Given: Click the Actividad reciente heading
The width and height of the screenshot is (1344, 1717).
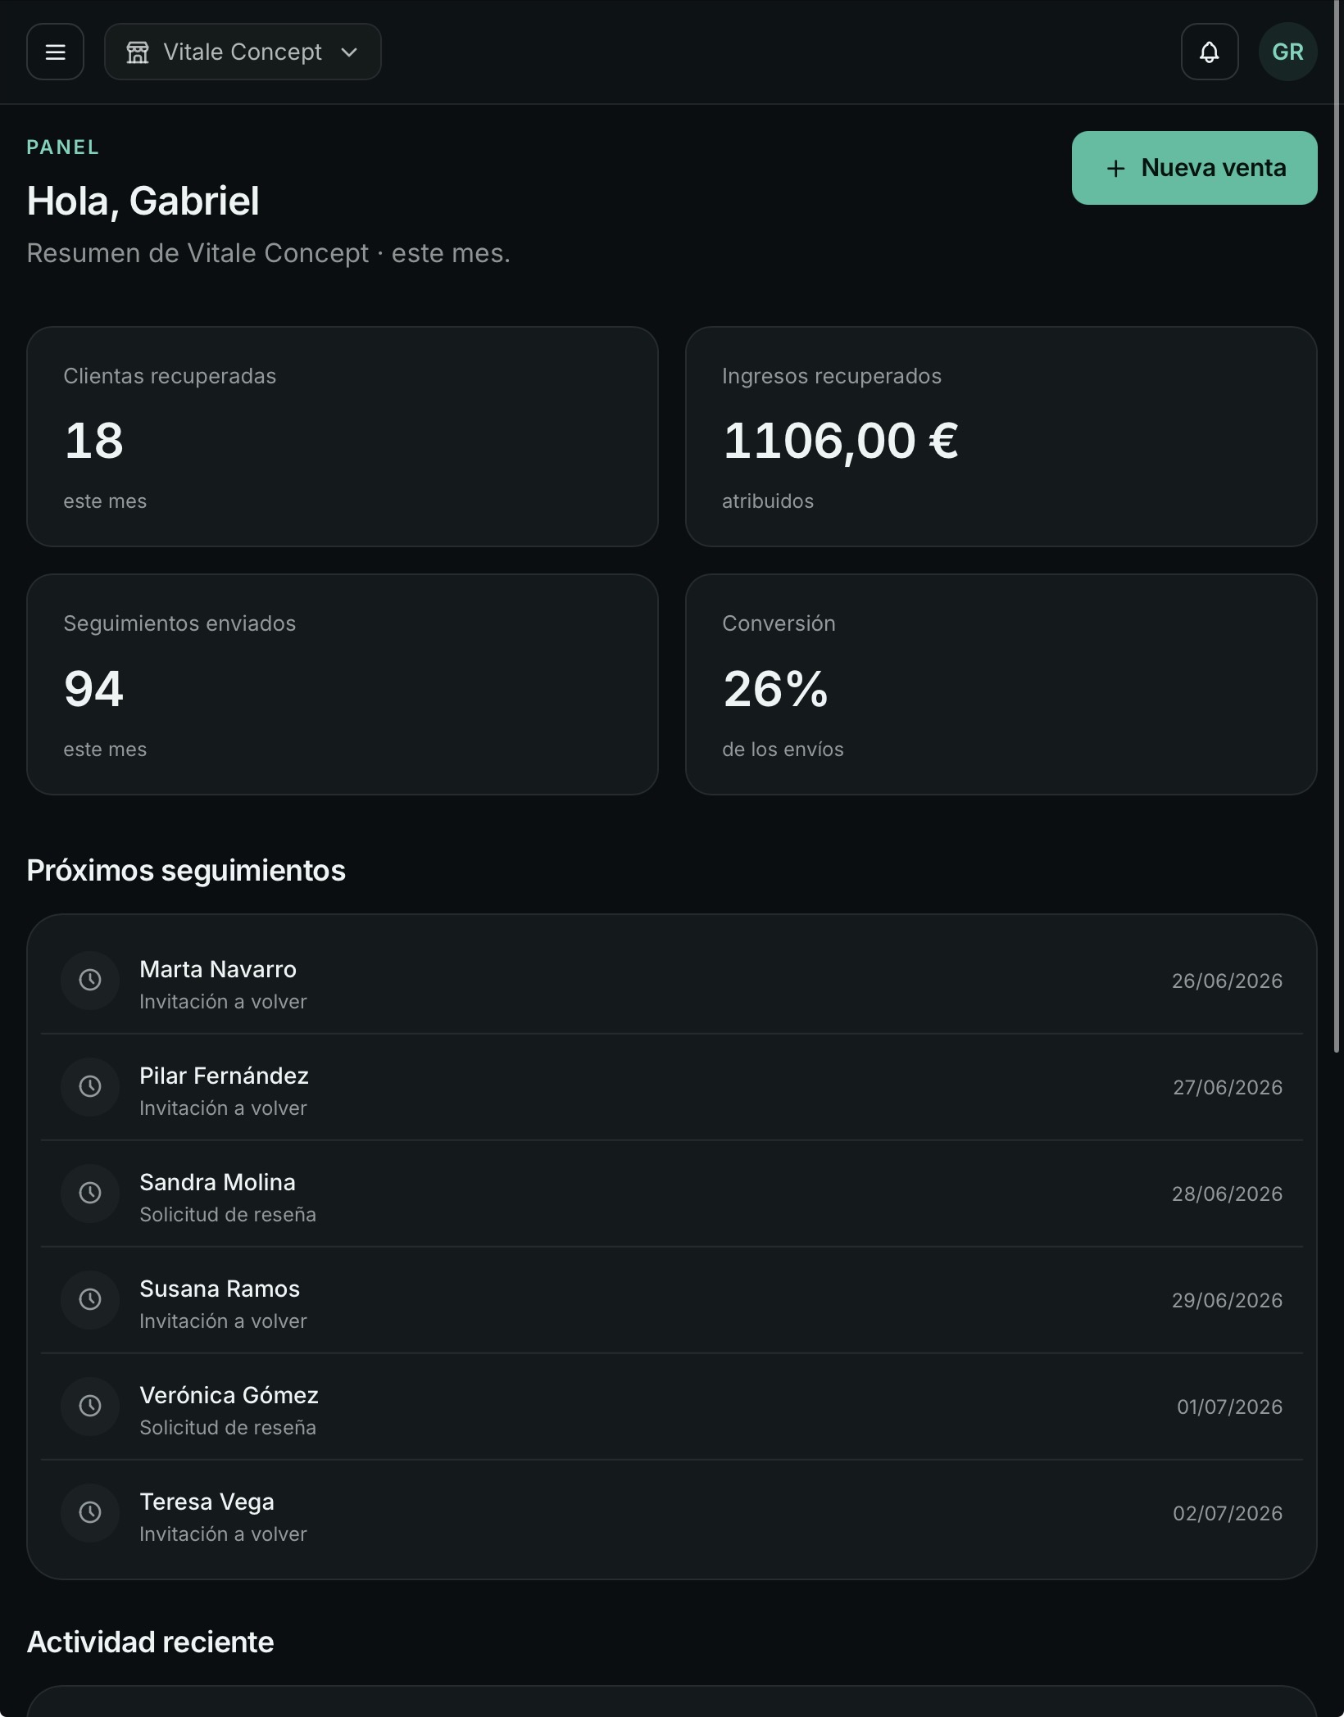Looking at the screenshot, I should 150,1642.
